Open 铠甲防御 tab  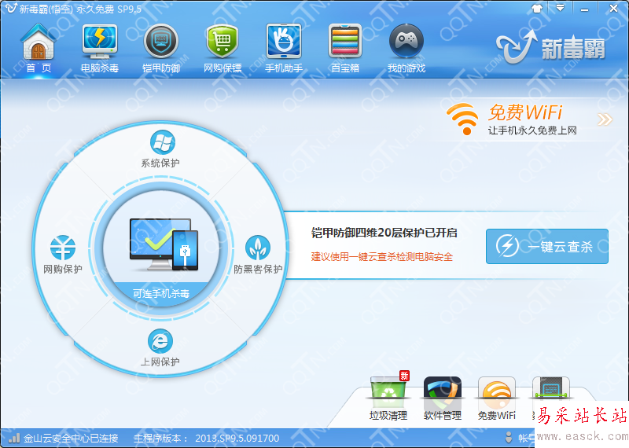click(161, 50)
